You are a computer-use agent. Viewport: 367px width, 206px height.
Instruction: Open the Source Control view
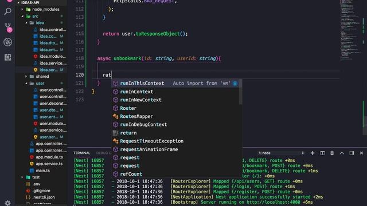point(8,27)
